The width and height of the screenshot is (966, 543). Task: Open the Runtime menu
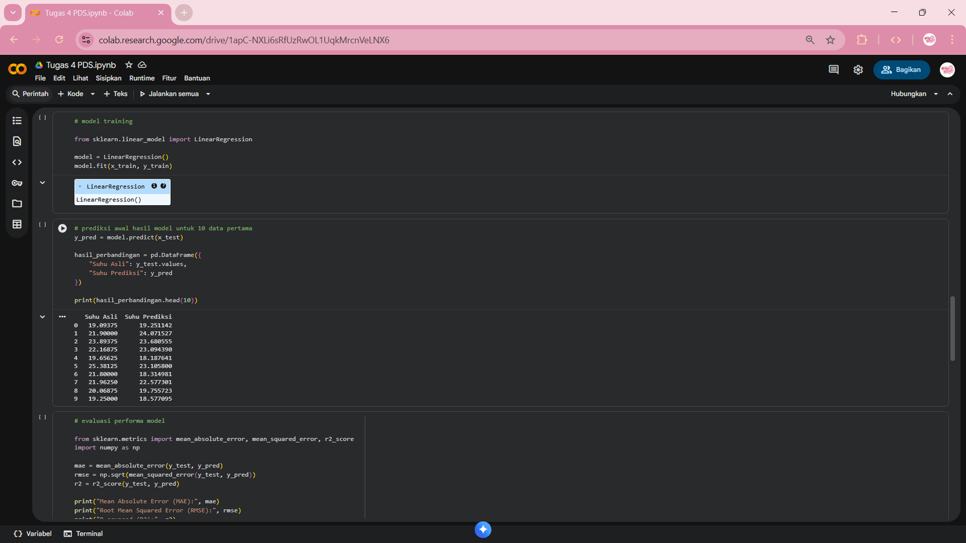point(141,78)
